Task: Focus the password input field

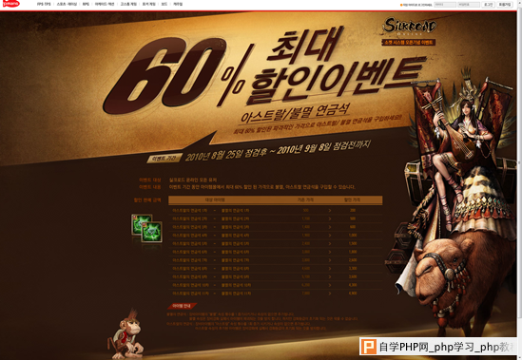Action: click(469, 5)
